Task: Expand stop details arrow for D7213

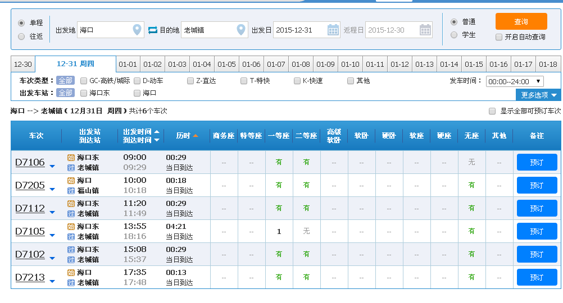Action: click(52, 281)
